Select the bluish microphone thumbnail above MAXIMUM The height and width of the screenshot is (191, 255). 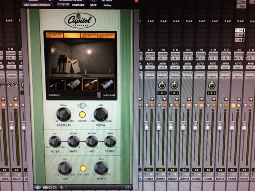point(107,84)
